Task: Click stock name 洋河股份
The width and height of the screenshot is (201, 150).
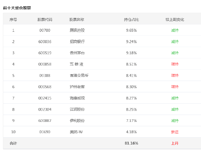Action: point(77,109)
